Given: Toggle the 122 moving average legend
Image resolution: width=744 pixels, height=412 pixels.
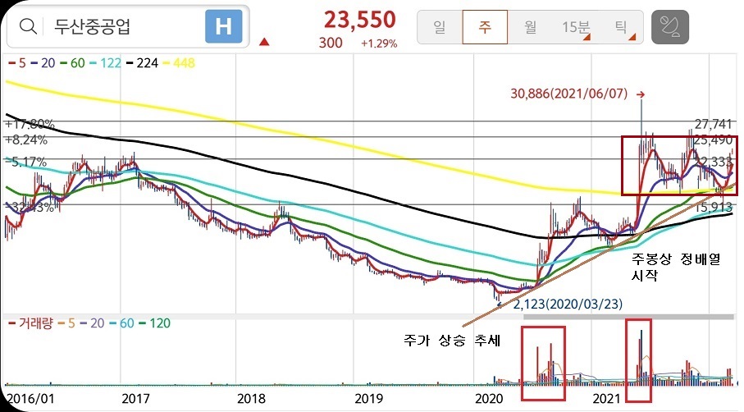Looking at the screenshot, I should pyautogui.click(x=105, y=63).
